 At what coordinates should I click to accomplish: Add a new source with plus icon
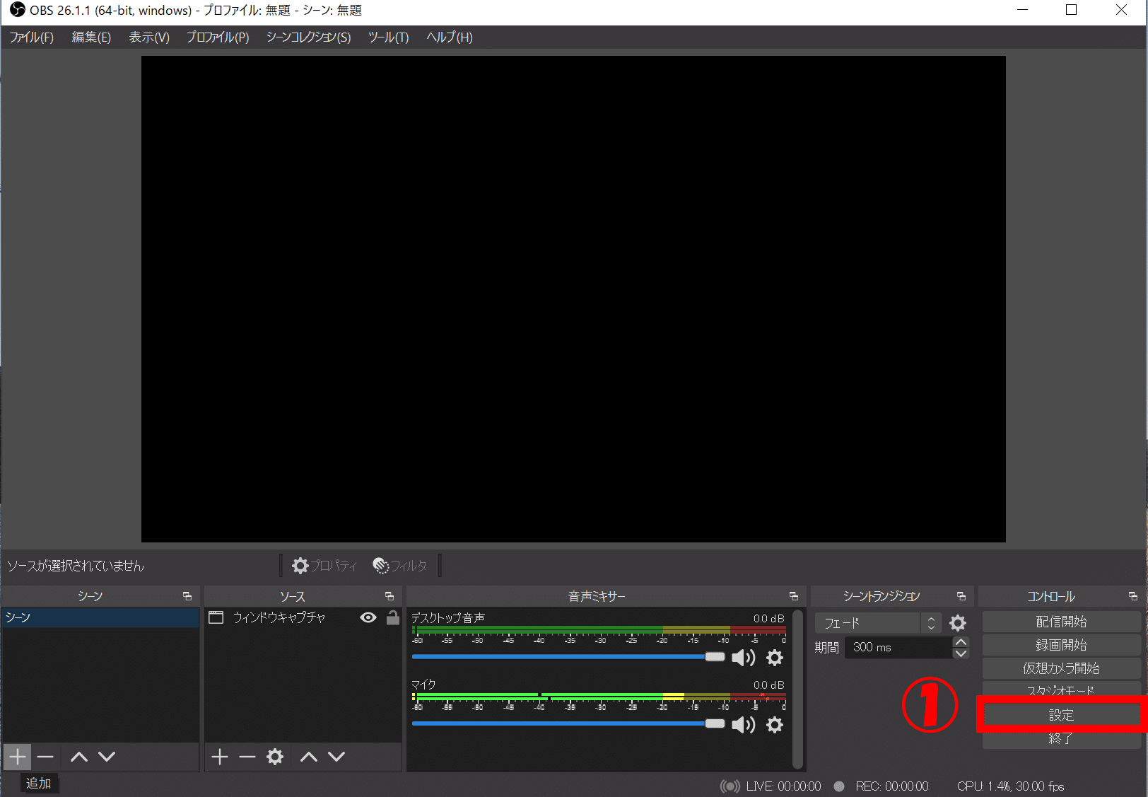[x=220, y=757]
